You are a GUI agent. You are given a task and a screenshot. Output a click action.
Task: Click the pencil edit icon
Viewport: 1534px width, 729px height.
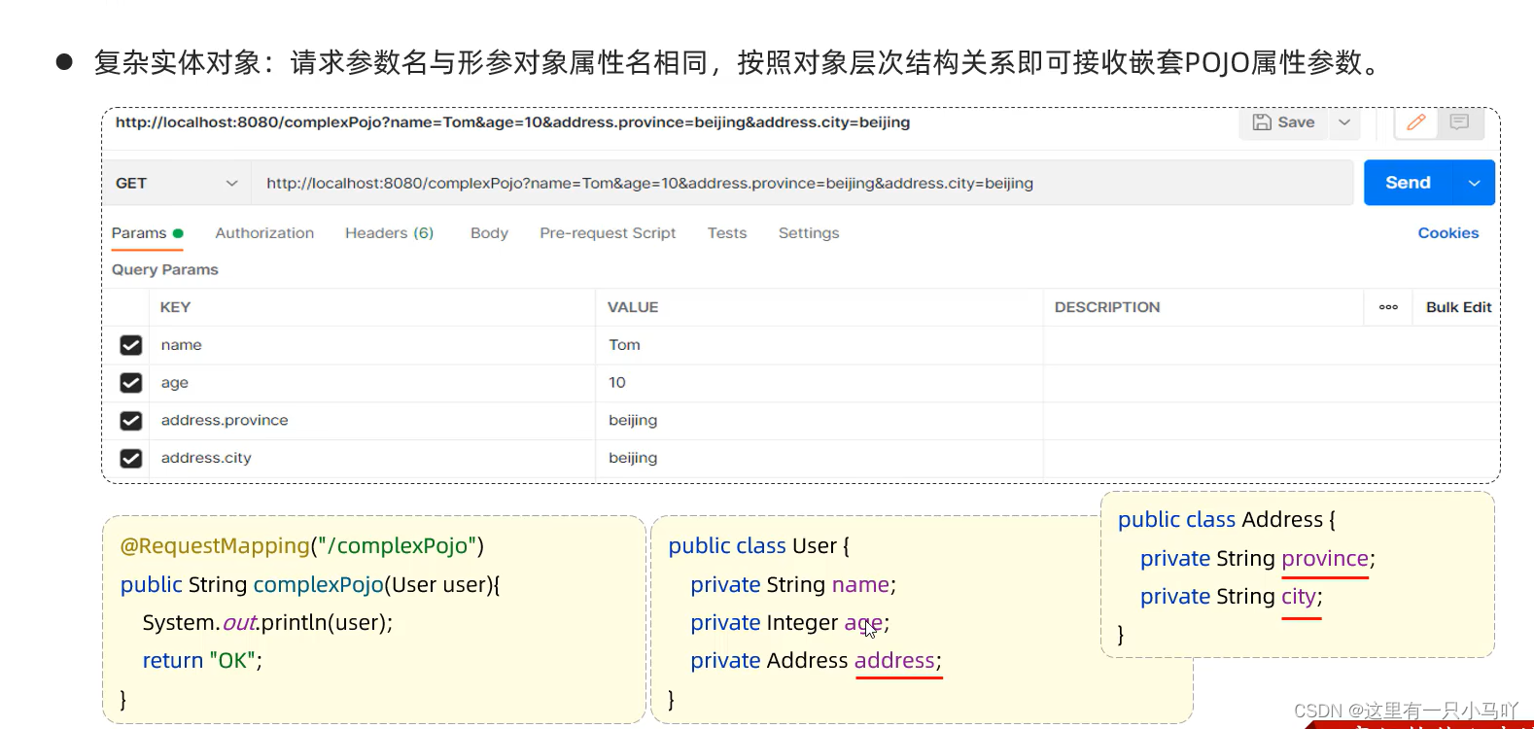coord(1416,122)
